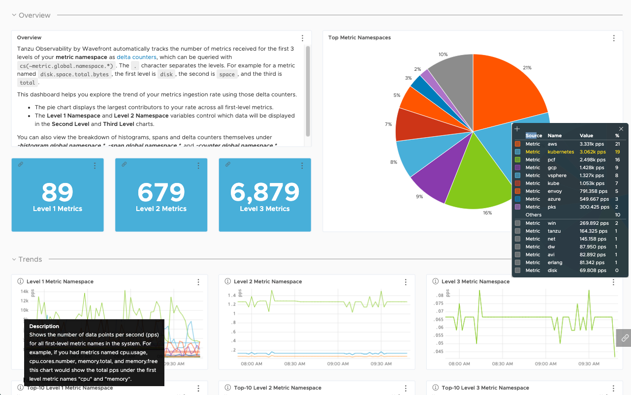Click the % column header in the legend
The height and width of the screenshot is (395, 631).
click(617, 136)
